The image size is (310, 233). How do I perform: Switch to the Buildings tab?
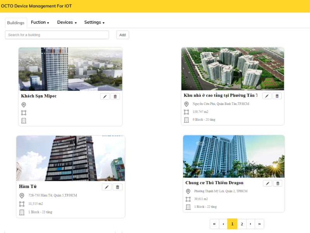(x=16, y=23)
